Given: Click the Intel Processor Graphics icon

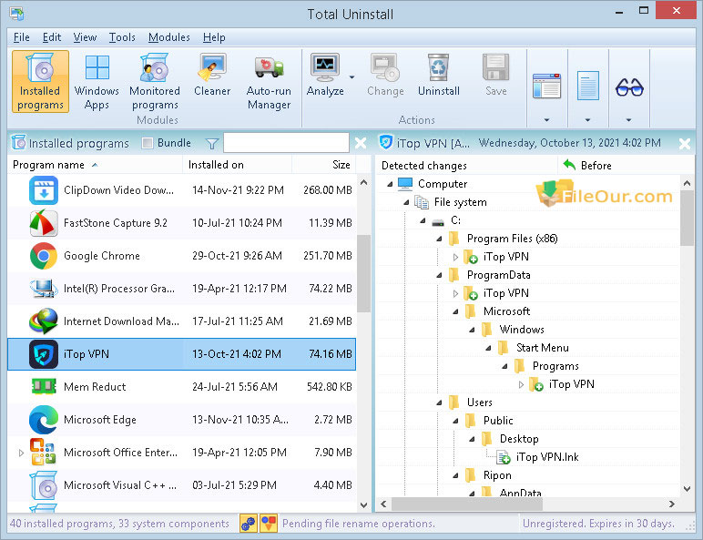Looking at the screenshot, I should [x=44, y=289].
